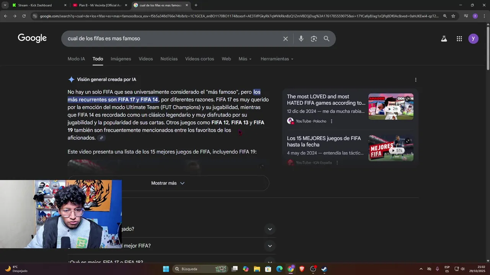490x275 pixels.
Task: Expand 'Qué es mejor, FIFA 17 o FIFA 18?' question
Action: pos(269,262)
